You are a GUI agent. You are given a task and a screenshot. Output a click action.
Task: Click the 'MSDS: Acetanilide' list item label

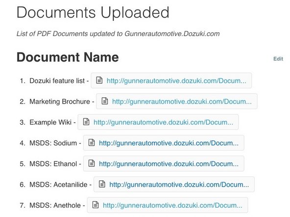coord(58,185)
